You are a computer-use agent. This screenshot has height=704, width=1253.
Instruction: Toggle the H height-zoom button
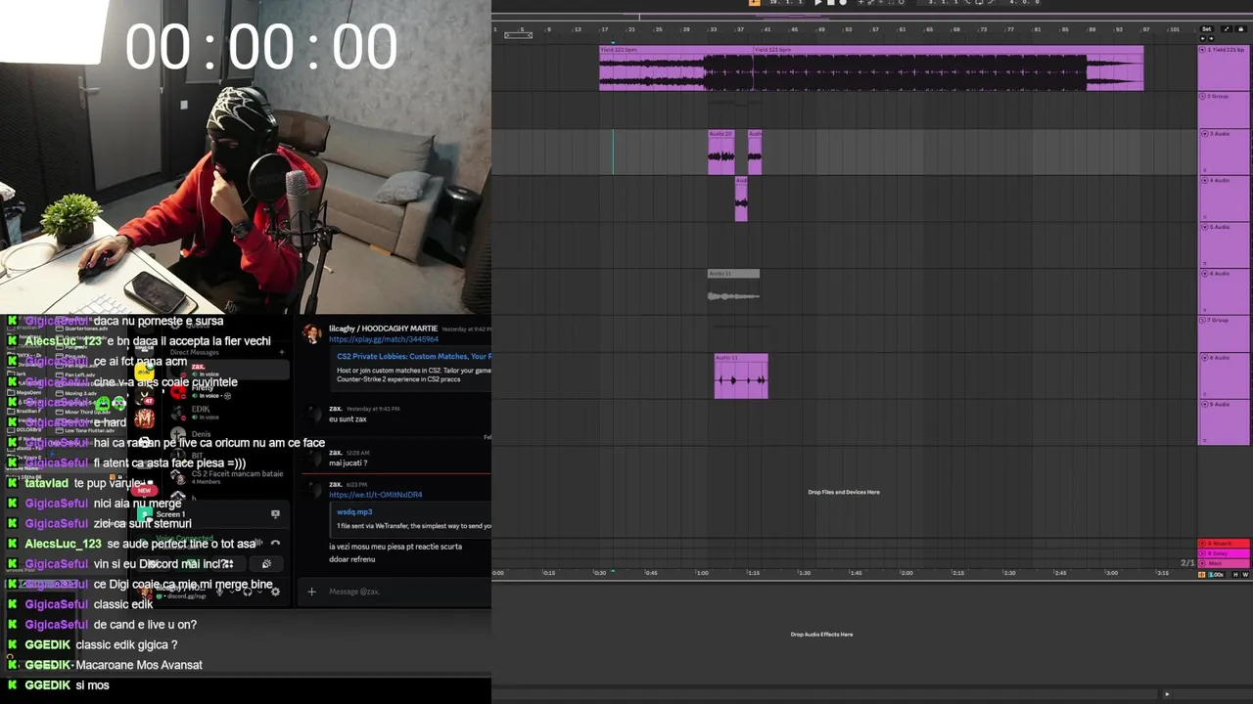click(x=1235, y=574)
